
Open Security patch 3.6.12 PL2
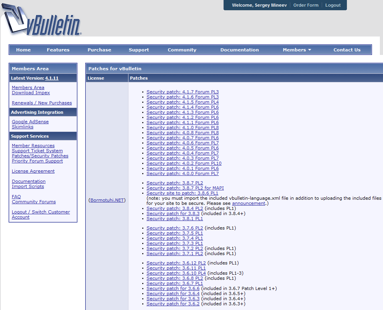pyautogui.click(x=176, y=263)
